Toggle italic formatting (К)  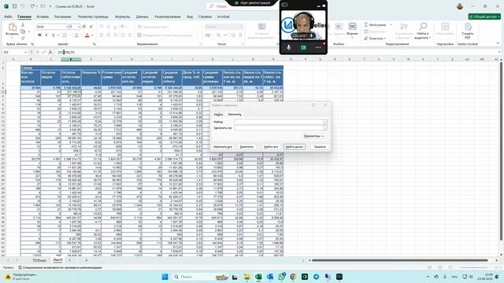coord(46,35)
